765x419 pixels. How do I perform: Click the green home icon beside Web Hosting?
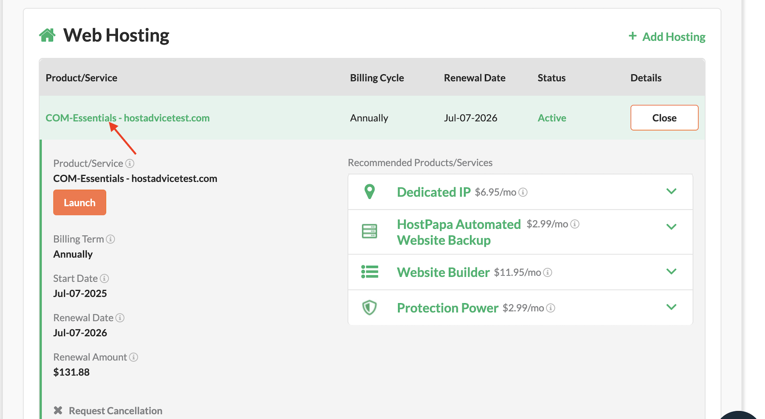tap(47, 35)
